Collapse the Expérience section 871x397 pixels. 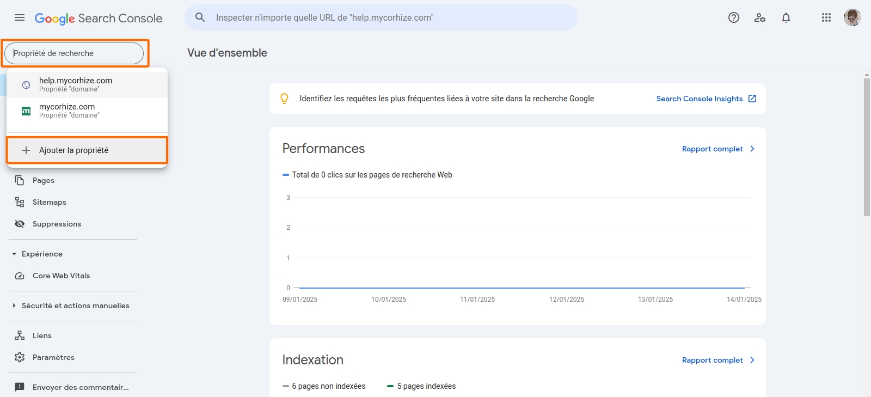[14, 254]
